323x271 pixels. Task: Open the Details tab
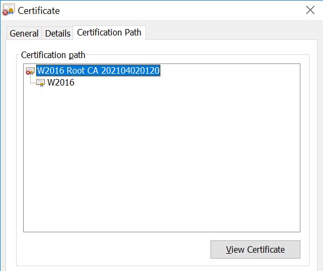click(x=58, y=33)
